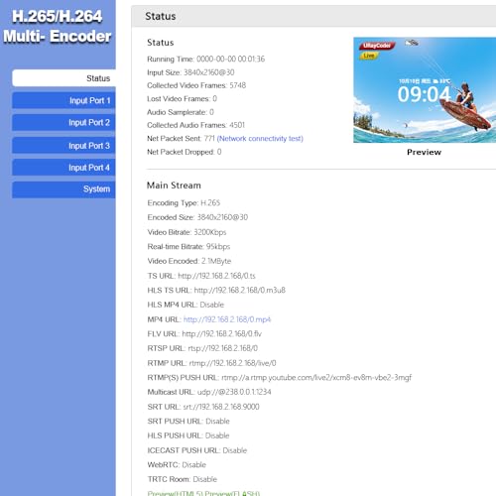Image resolution: width=496 pixels, height=496 pixels.
Task: Open the System menu item
Action: point(63,189)
